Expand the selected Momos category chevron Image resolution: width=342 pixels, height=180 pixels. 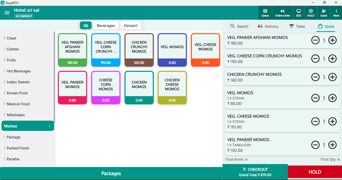click(x=50, y=126)
